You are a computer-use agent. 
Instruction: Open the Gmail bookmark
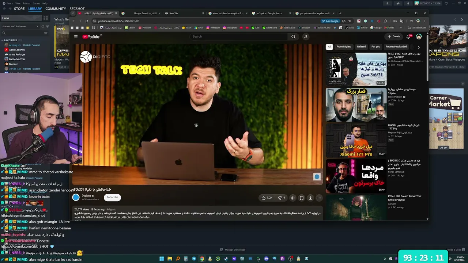[x=389, y=28]
